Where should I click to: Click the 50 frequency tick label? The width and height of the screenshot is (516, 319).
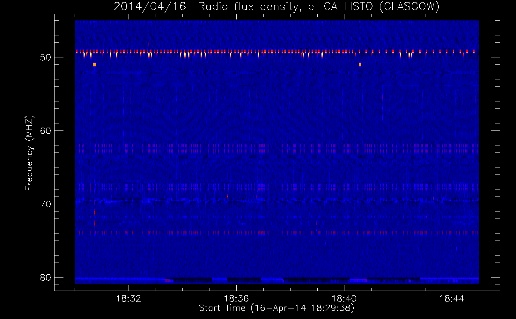click(46, 57)
